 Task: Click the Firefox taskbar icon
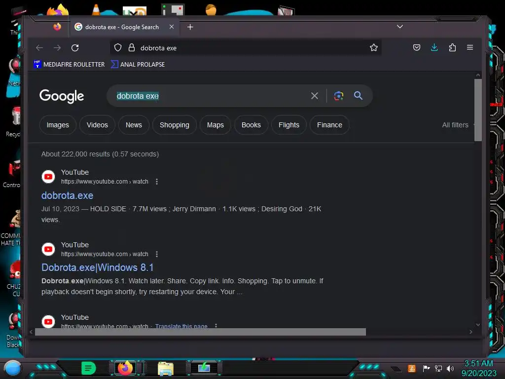click(125, 368)
